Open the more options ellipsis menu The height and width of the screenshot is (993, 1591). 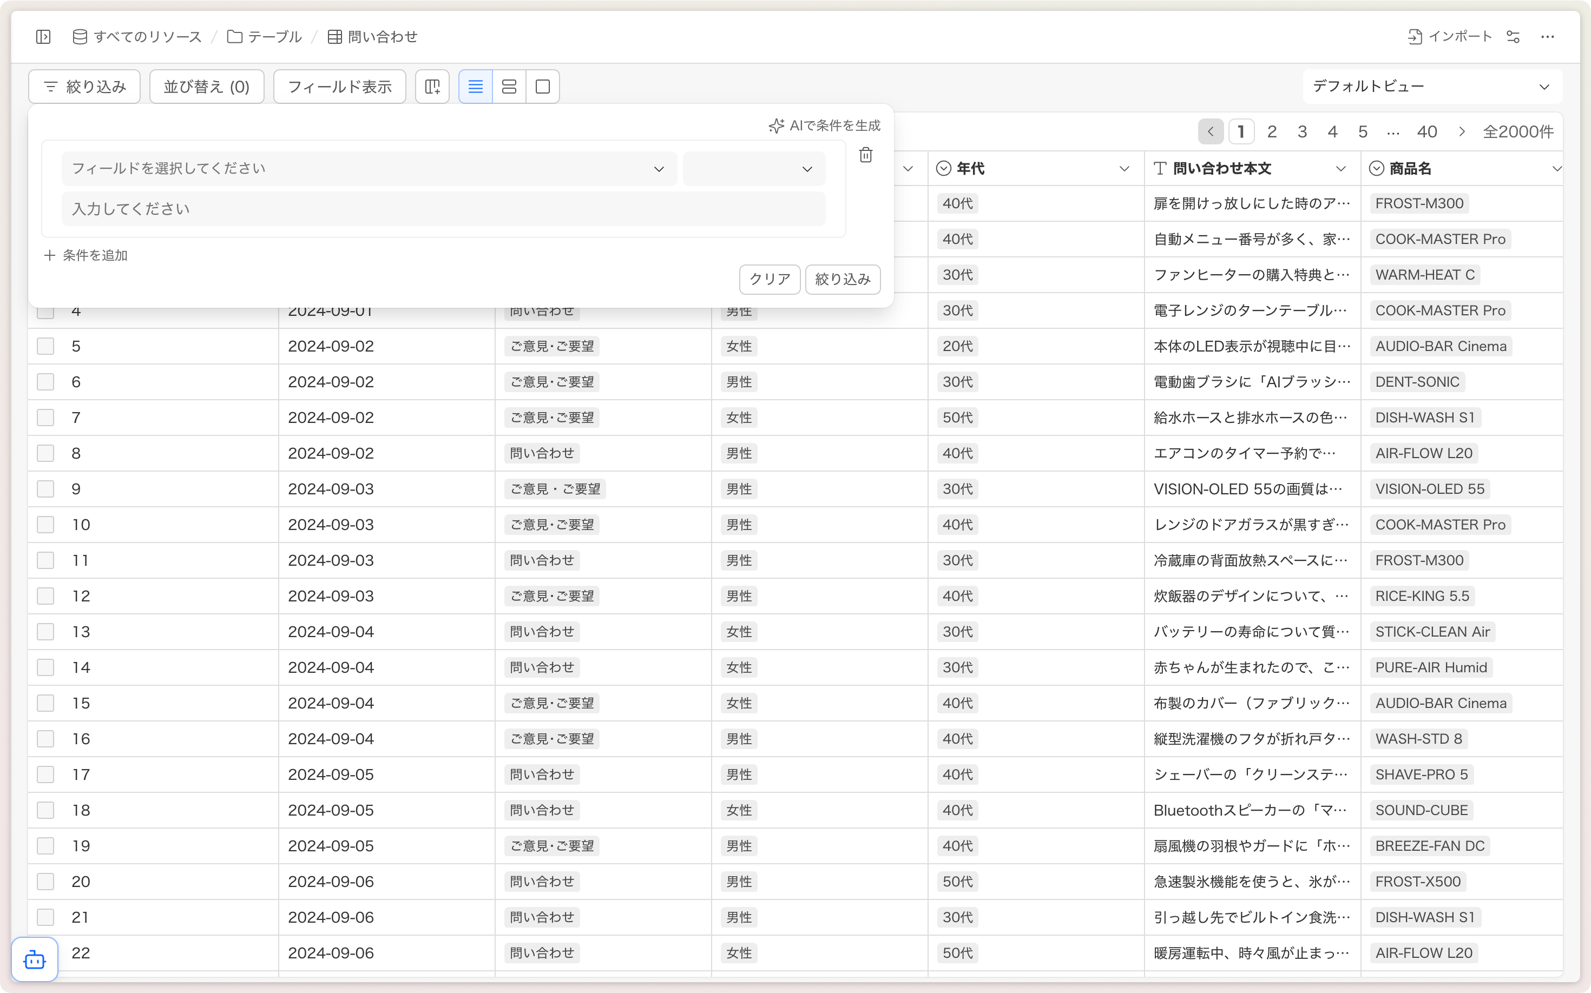coord(1548,37)
